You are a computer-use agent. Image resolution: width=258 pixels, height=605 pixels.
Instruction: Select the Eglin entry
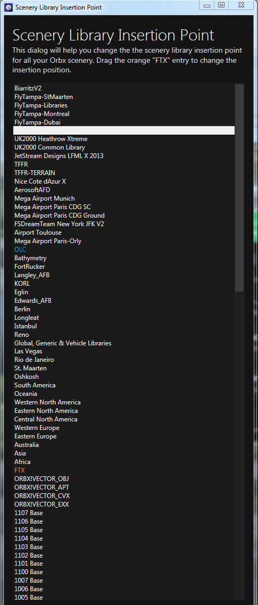21,292
